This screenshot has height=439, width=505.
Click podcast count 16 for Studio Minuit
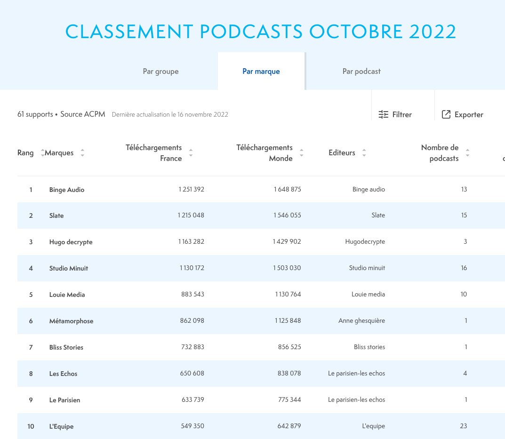tap(464, 268)
